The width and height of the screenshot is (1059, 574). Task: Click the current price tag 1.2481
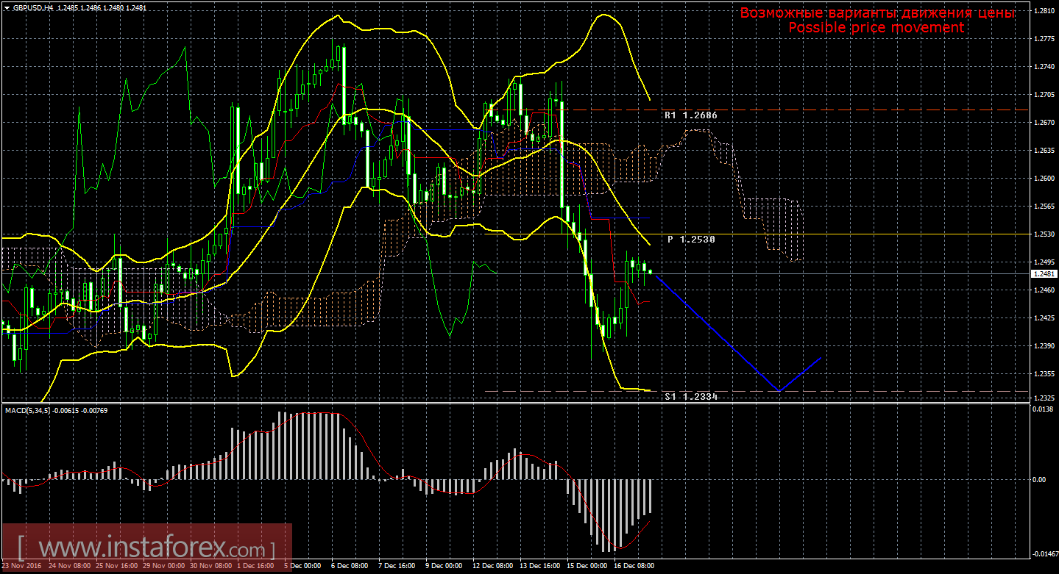click(x=1044, y=273)
